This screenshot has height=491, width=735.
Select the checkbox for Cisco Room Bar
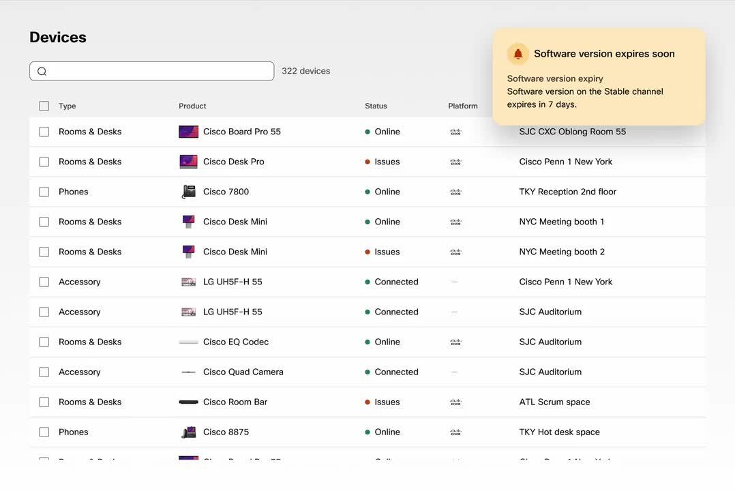coord(44,402)
